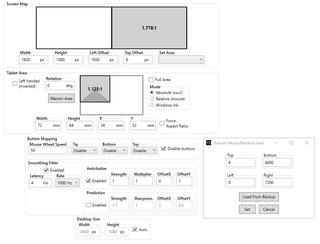Screen dimensions: 320x244
Task: Open the Set Area dropdown
Action: 181,60
